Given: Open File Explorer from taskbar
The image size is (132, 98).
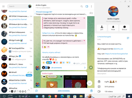Looking at the screenshot, I should (81, 96).
